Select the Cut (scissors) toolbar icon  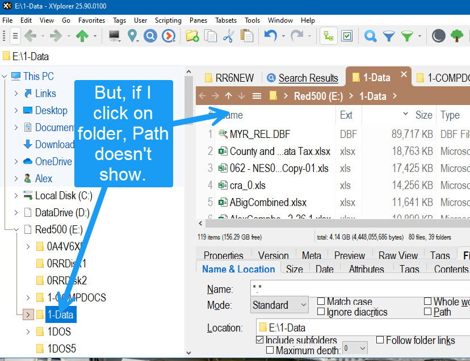[x=228, y=36]
